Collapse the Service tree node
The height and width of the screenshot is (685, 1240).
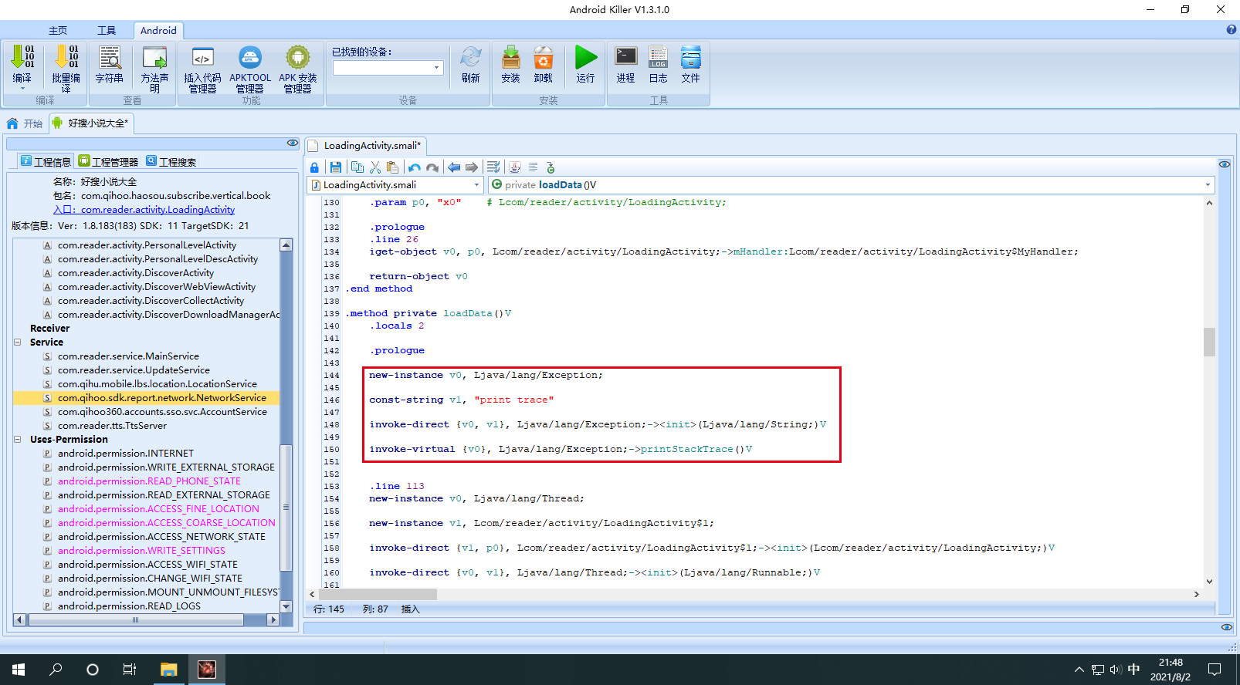(17, 342)
